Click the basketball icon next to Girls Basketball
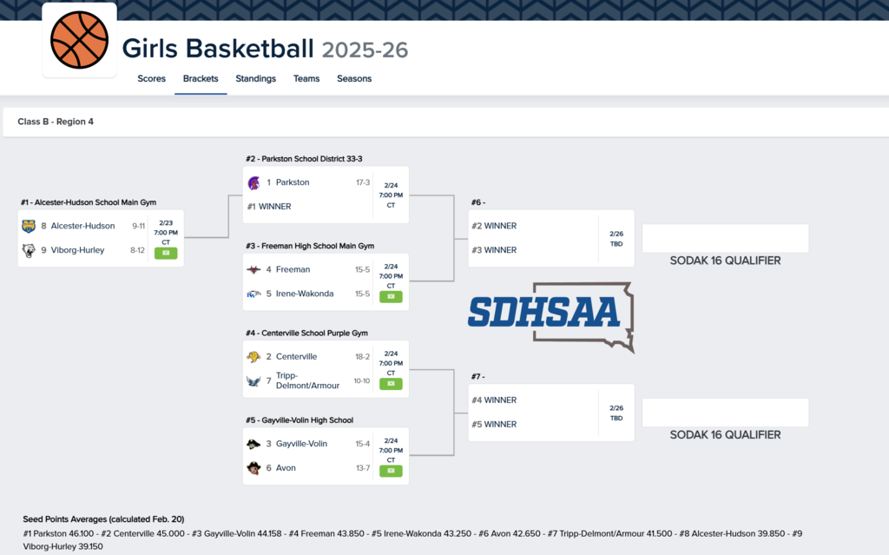 [x=79, y=38]
